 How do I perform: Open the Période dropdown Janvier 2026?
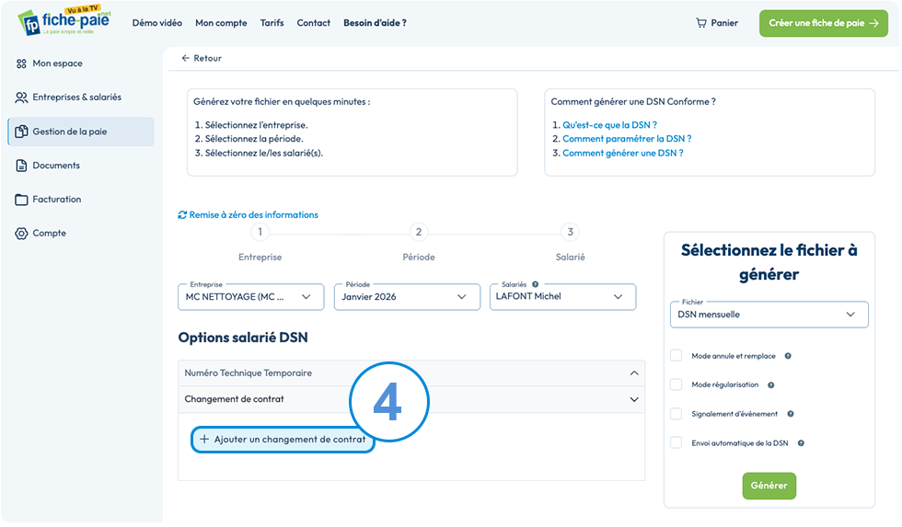coord(407,297)
